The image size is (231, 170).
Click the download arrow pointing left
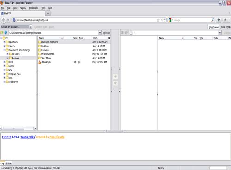click(x=115, y=76)
